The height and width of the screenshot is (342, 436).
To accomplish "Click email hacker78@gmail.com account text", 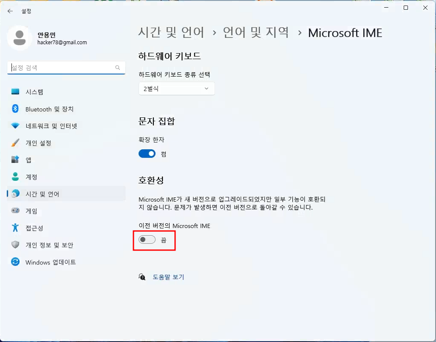I will (62, 42).
